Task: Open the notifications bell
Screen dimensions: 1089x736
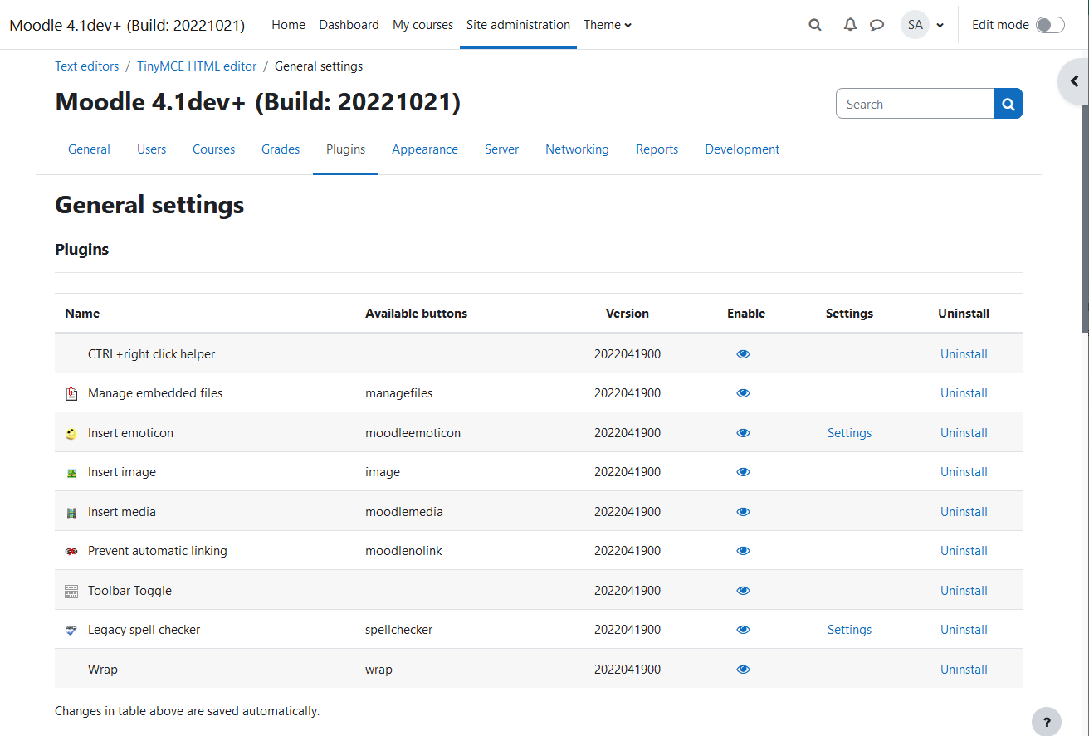Action: pos(850,25)
